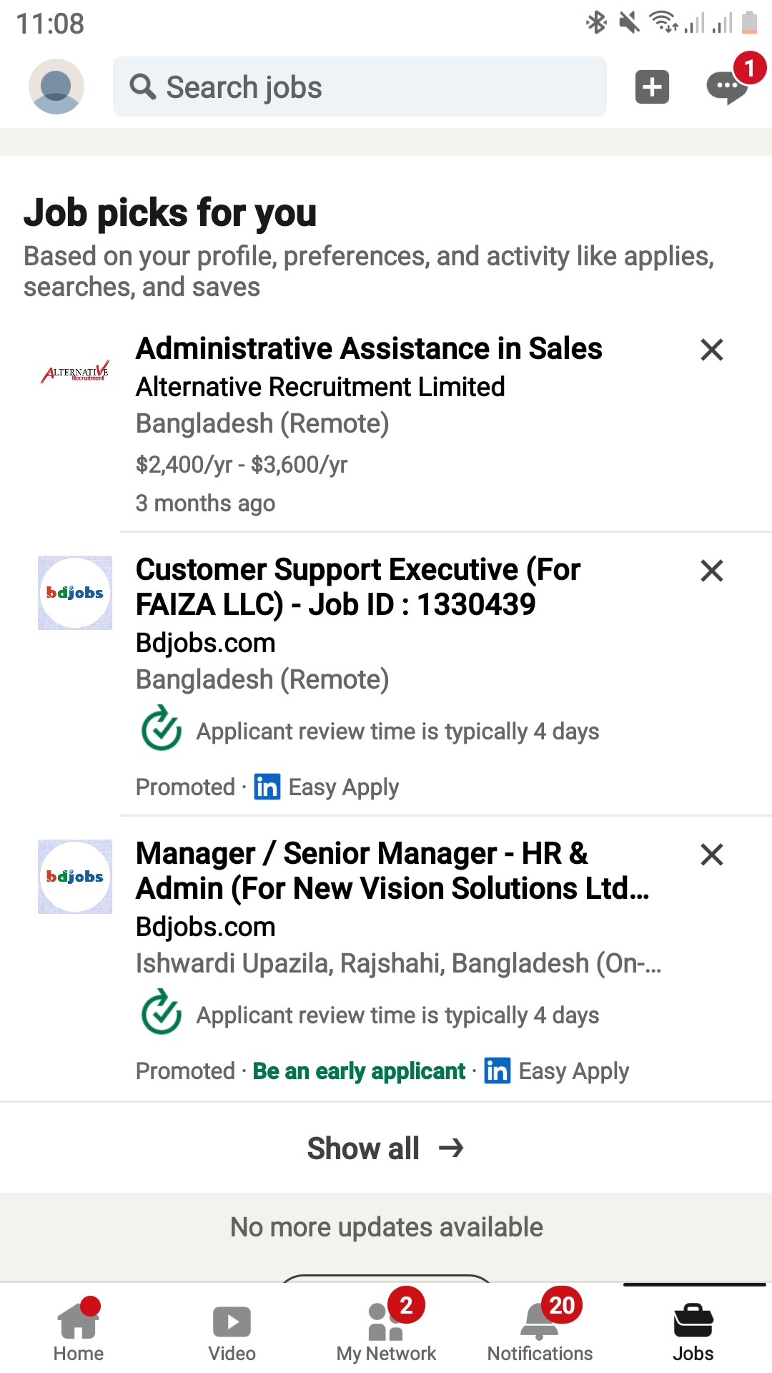Viewport: 772px width, 1373px height.
Task: Tap bdjobs logo on Manager HR job
Action: click(x=75, y=877)
